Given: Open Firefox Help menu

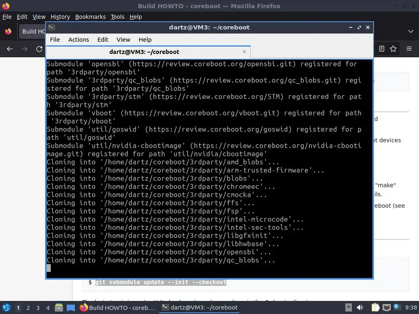Looking at the screenshot, I should point(136,17).
